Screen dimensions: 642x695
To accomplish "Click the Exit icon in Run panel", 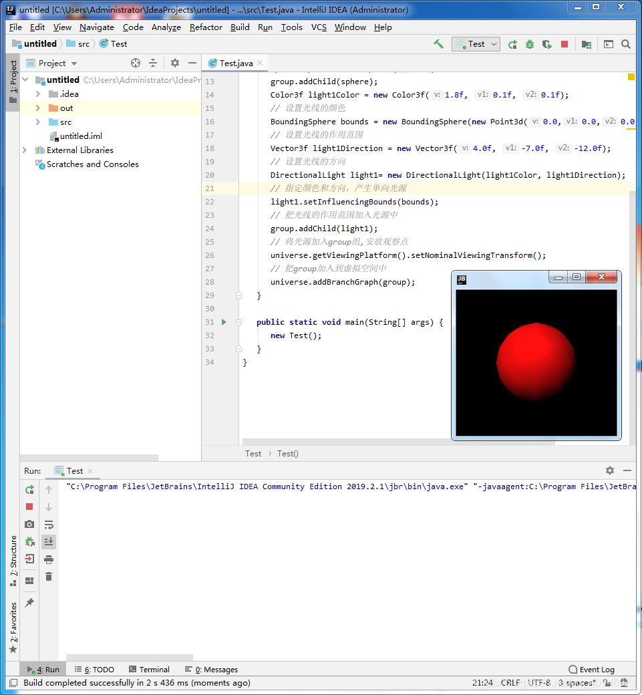I will click(29, 559).
